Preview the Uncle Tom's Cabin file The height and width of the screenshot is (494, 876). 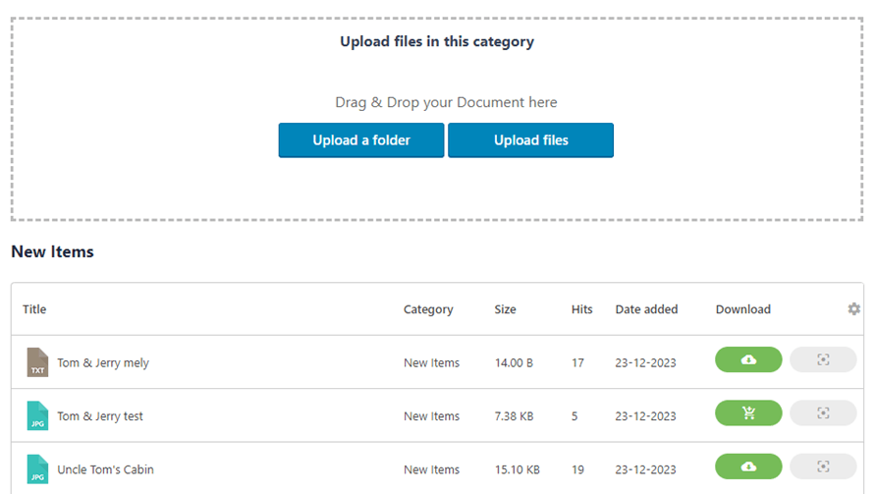tap(823, 467)
